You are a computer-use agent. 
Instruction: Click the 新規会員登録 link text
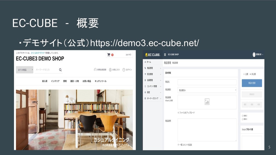pyautogui.click(x=102, y=70)
